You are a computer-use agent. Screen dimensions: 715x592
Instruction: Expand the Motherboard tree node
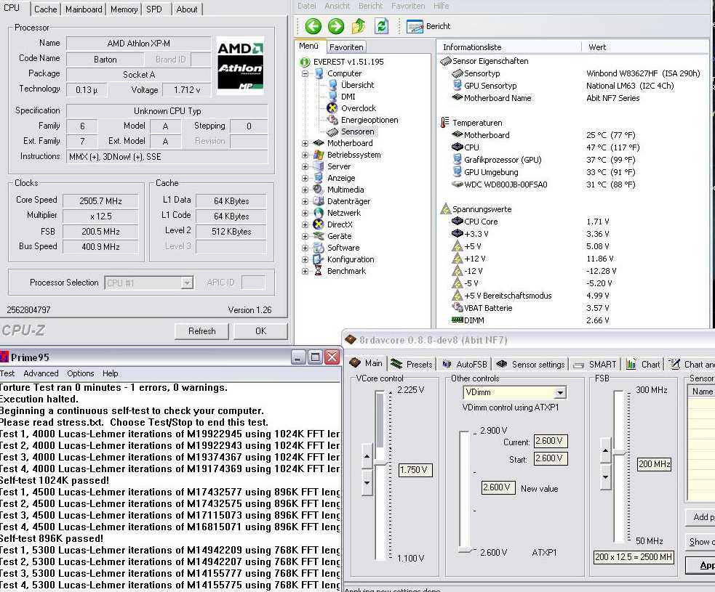click(x=305, y=143)
